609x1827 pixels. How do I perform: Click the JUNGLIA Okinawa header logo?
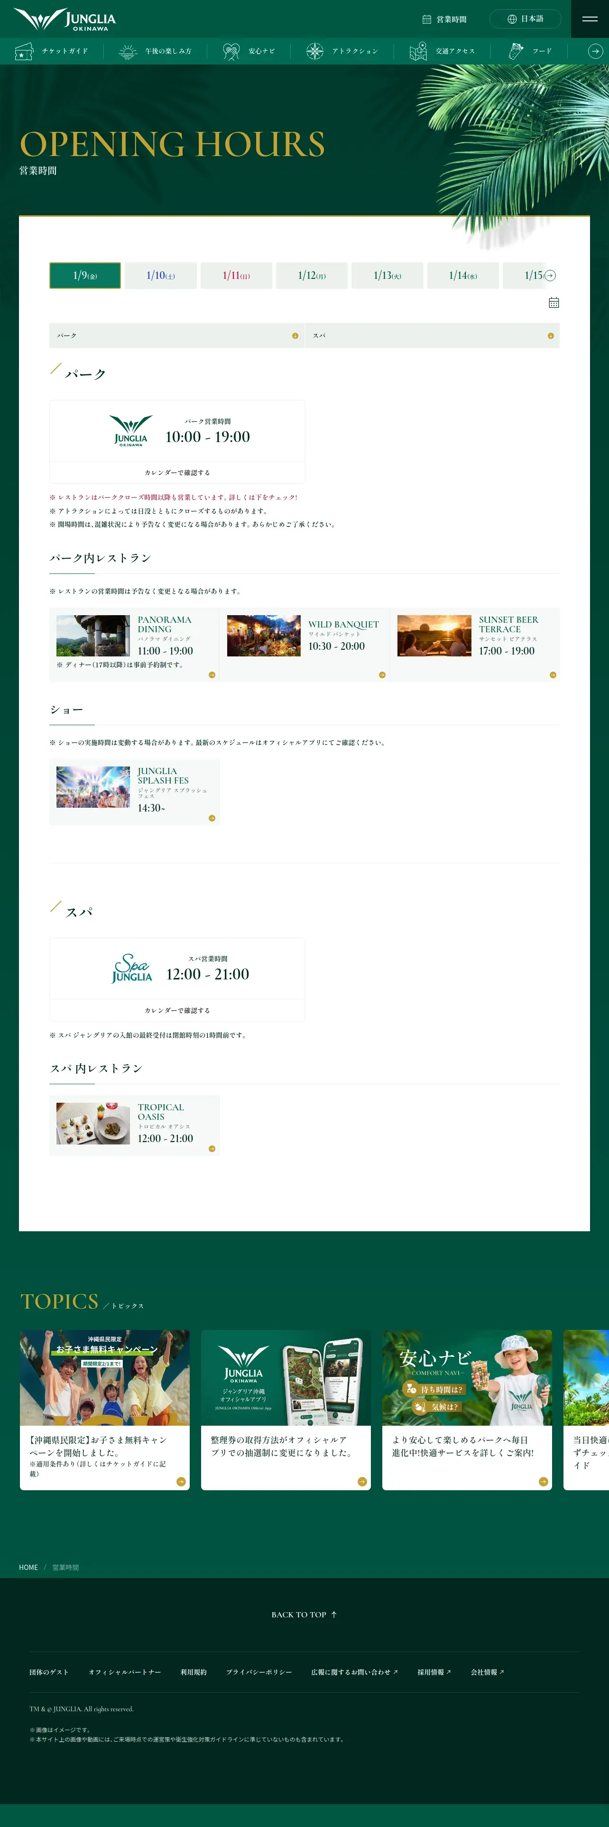pos(65,19)
